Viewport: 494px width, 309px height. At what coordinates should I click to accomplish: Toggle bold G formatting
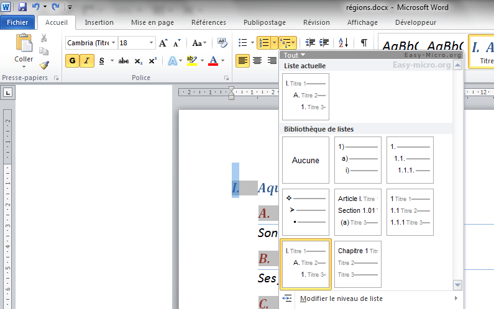pos(72,61)
